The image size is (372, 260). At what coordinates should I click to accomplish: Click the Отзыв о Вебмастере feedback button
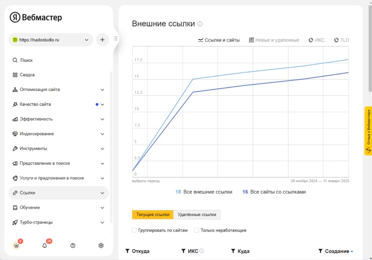point(368,131)
